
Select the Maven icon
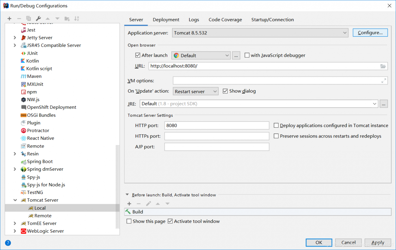24,77
